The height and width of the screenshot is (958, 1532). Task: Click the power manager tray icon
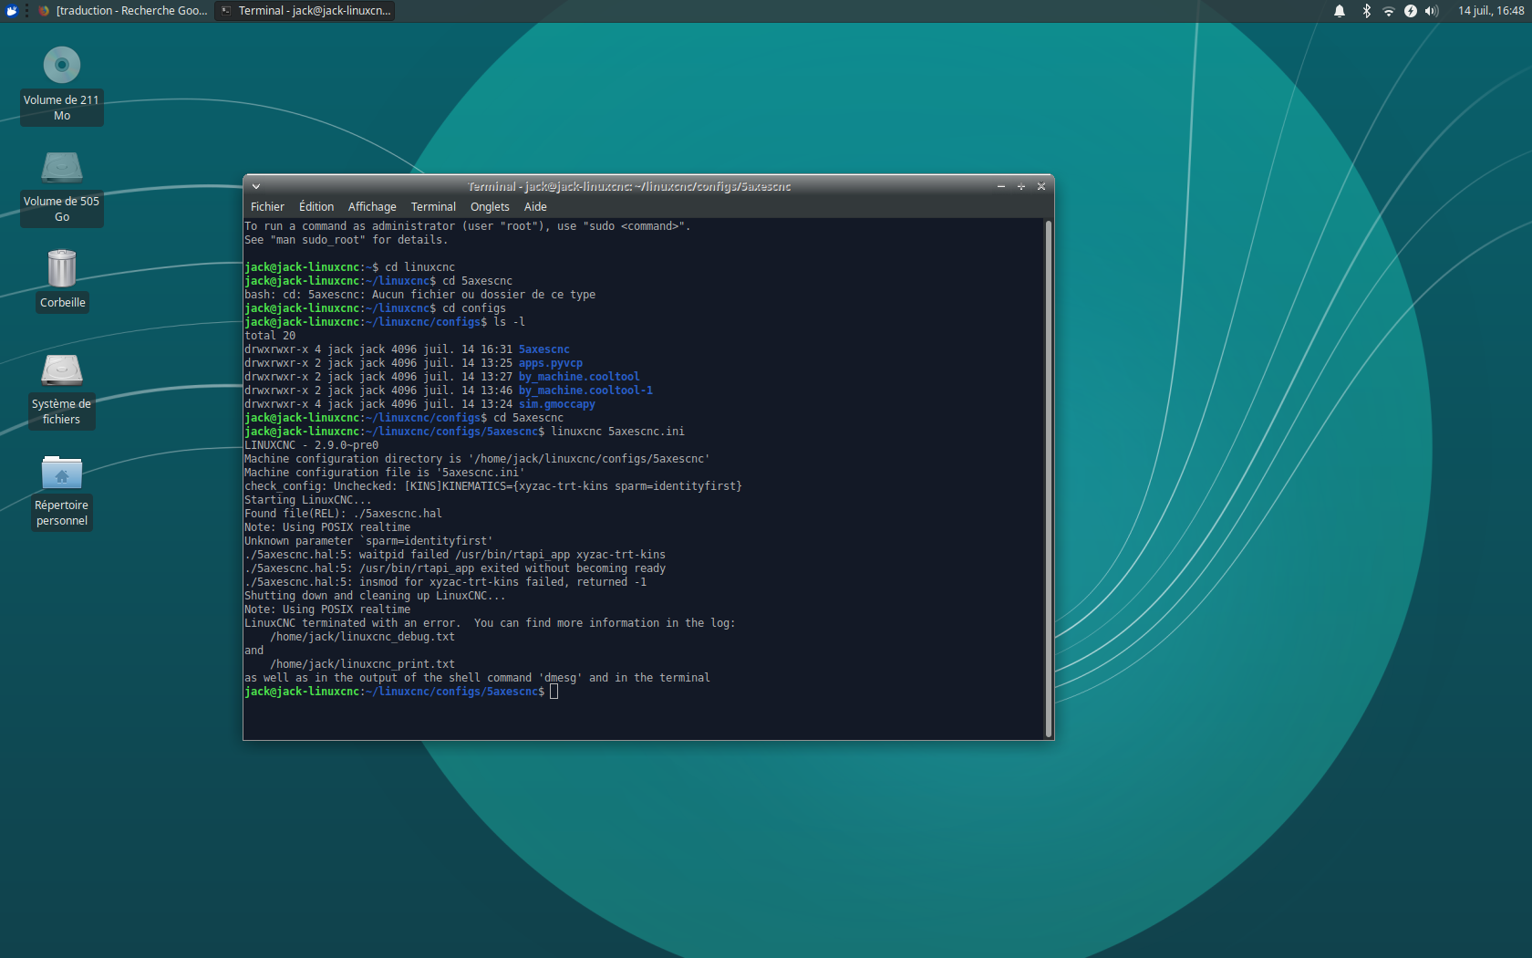pyautogui.click(x=1411, y=11)
